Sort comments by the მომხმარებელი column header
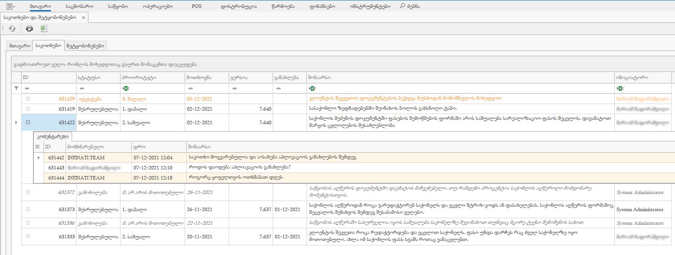 coord(98,147)
